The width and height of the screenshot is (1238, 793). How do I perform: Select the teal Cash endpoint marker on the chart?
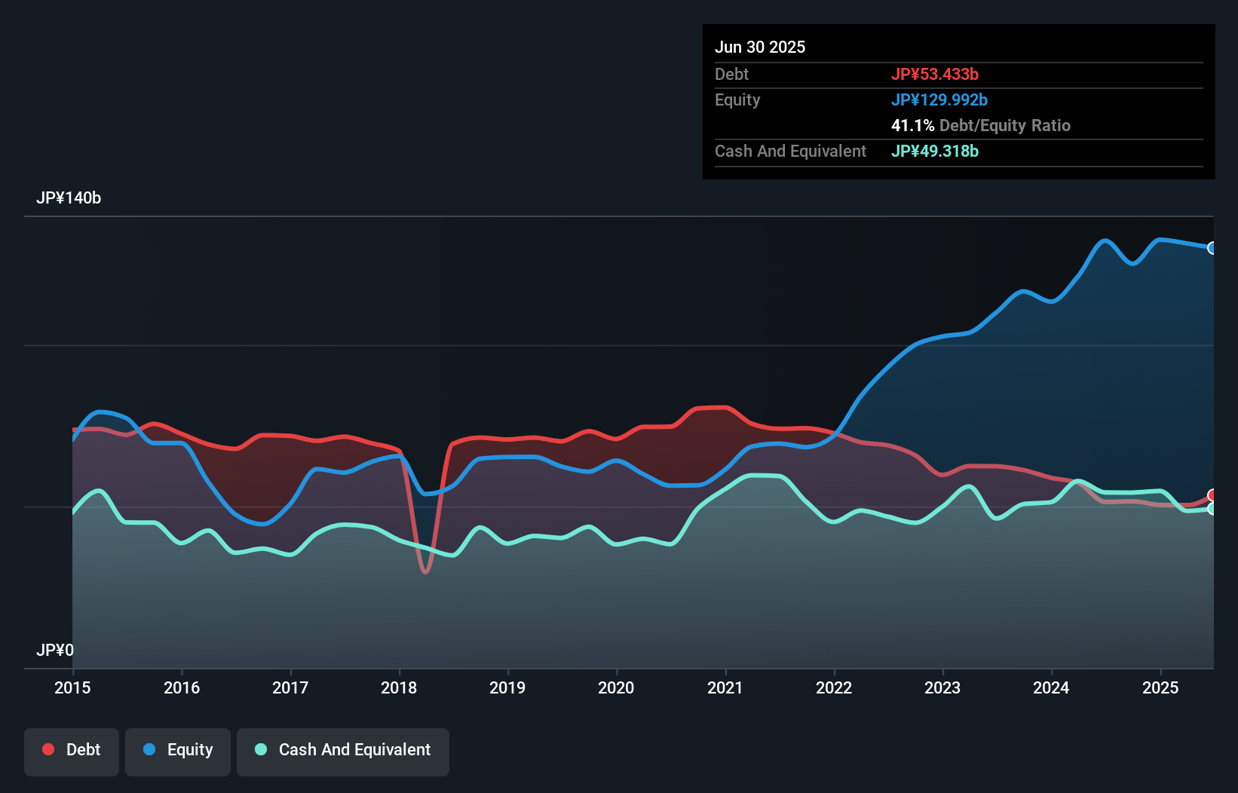(x=1212, y=510)
